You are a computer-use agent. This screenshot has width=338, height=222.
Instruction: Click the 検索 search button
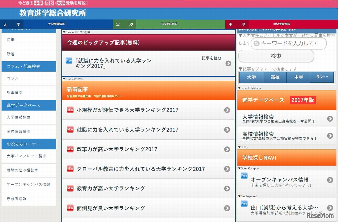point(276,56)
